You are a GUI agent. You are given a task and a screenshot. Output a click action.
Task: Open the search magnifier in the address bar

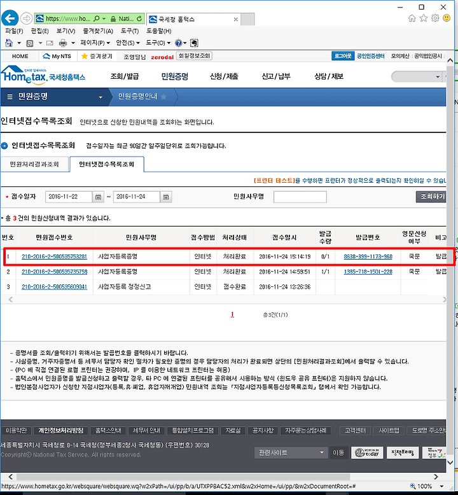[97, 18]
